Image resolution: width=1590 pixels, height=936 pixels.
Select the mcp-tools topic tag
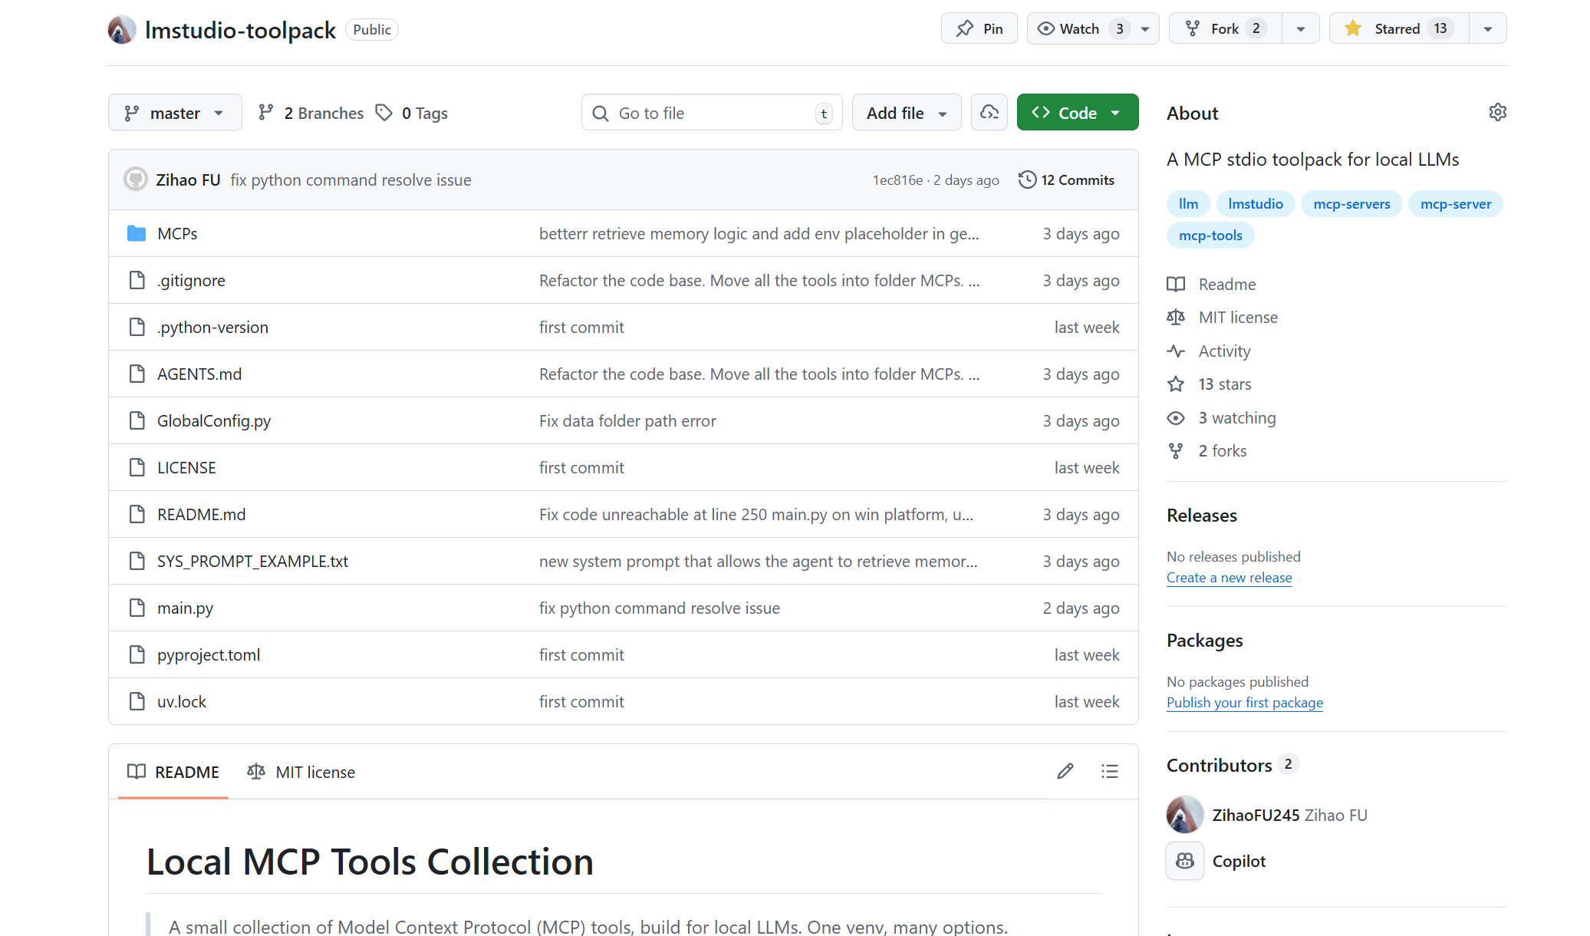click(1210, 235)
